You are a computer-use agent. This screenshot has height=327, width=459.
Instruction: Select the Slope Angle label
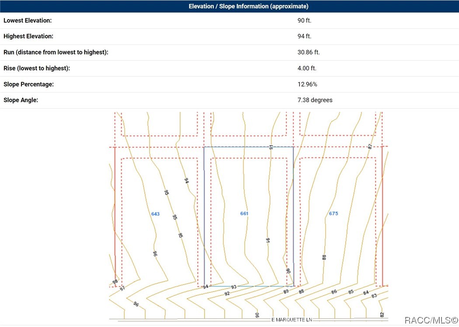21,100
